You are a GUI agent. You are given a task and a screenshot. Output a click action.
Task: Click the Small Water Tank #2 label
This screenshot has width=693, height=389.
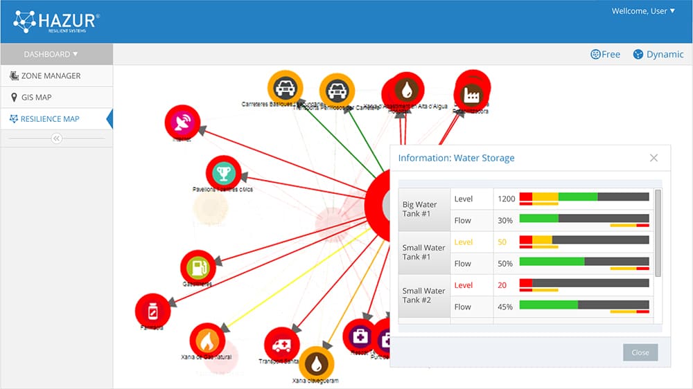pos(423,296)
